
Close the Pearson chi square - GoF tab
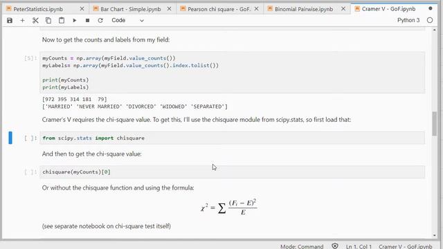coord(256,9)
